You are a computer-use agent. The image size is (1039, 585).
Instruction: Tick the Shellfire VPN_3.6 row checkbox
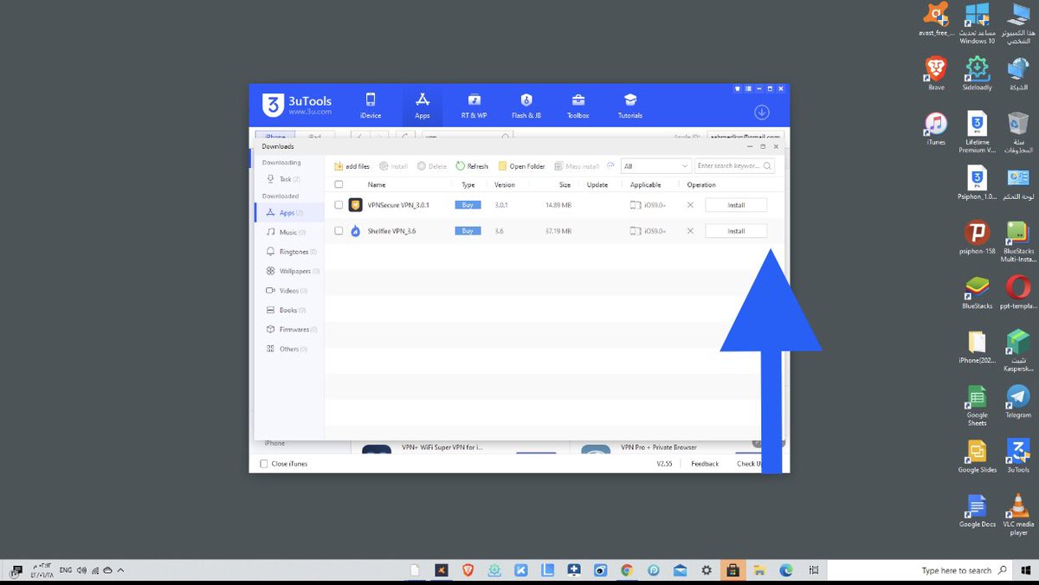(339, 231)
